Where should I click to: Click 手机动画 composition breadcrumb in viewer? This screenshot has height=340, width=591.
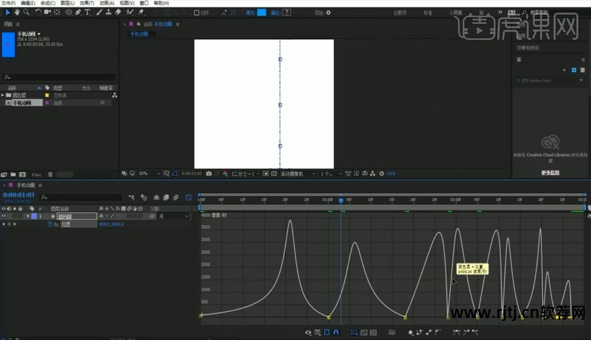coord(139,34)
